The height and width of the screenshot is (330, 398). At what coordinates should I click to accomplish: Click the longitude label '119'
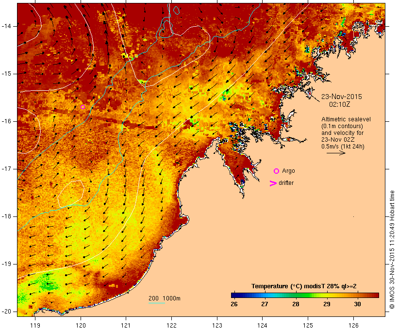coord(35,325)
